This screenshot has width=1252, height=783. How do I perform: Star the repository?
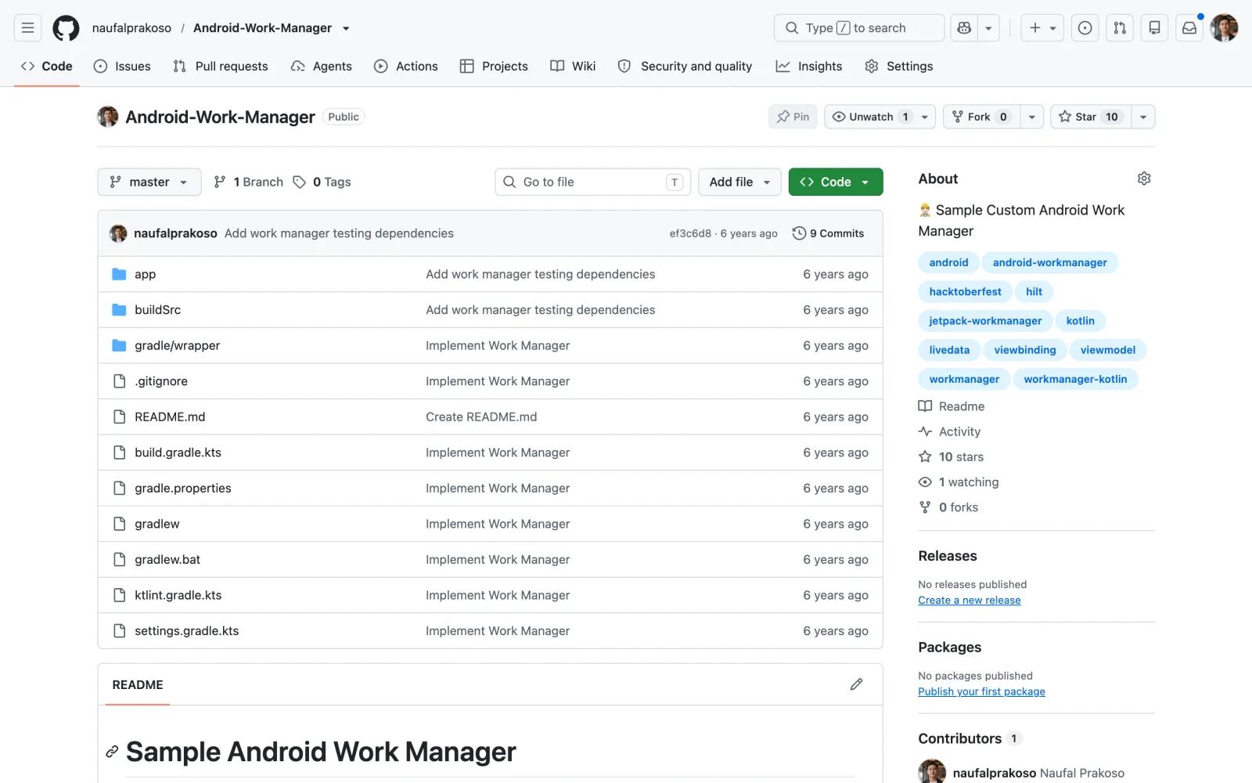(1091, 117)
